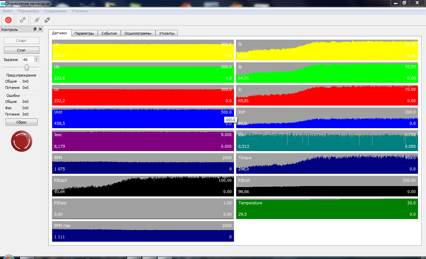This screenshot has width=426, height=259.
Task: Open the Файл menu
Action: click(7, 11)
